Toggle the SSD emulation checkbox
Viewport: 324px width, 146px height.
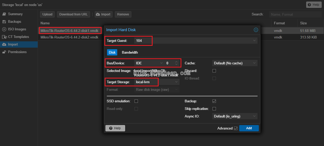click(x=136, y=101)
